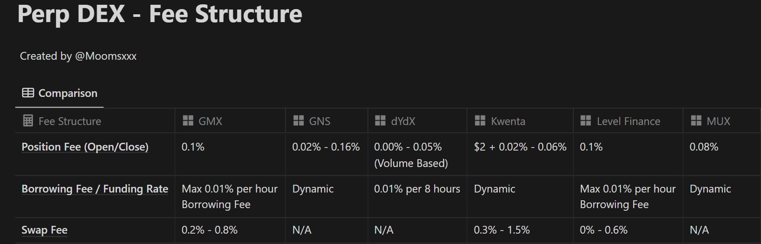The width and height of the screenshot is (761, 244).
Task: Select the MUX 0.08% position fee cell
Action: (x=704, y=147)
